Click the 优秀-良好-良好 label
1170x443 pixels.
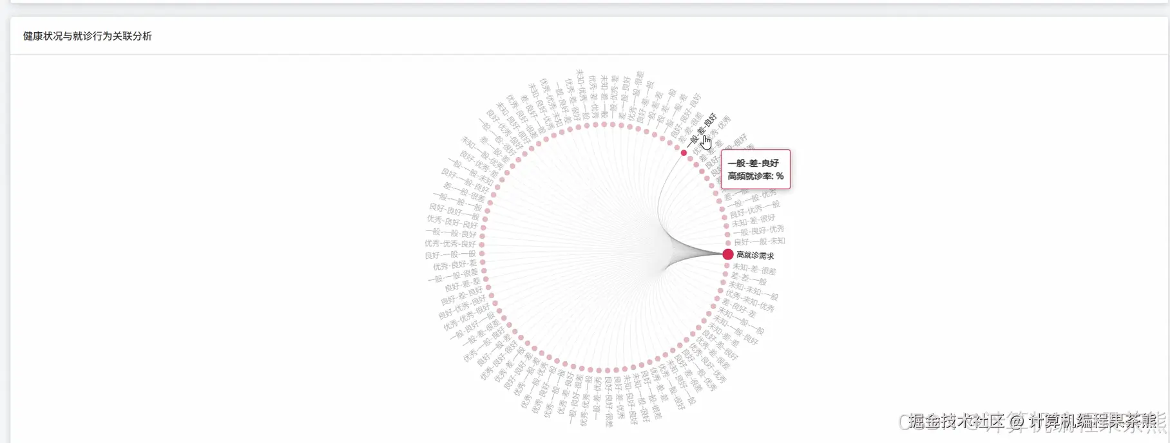(452, 221)
